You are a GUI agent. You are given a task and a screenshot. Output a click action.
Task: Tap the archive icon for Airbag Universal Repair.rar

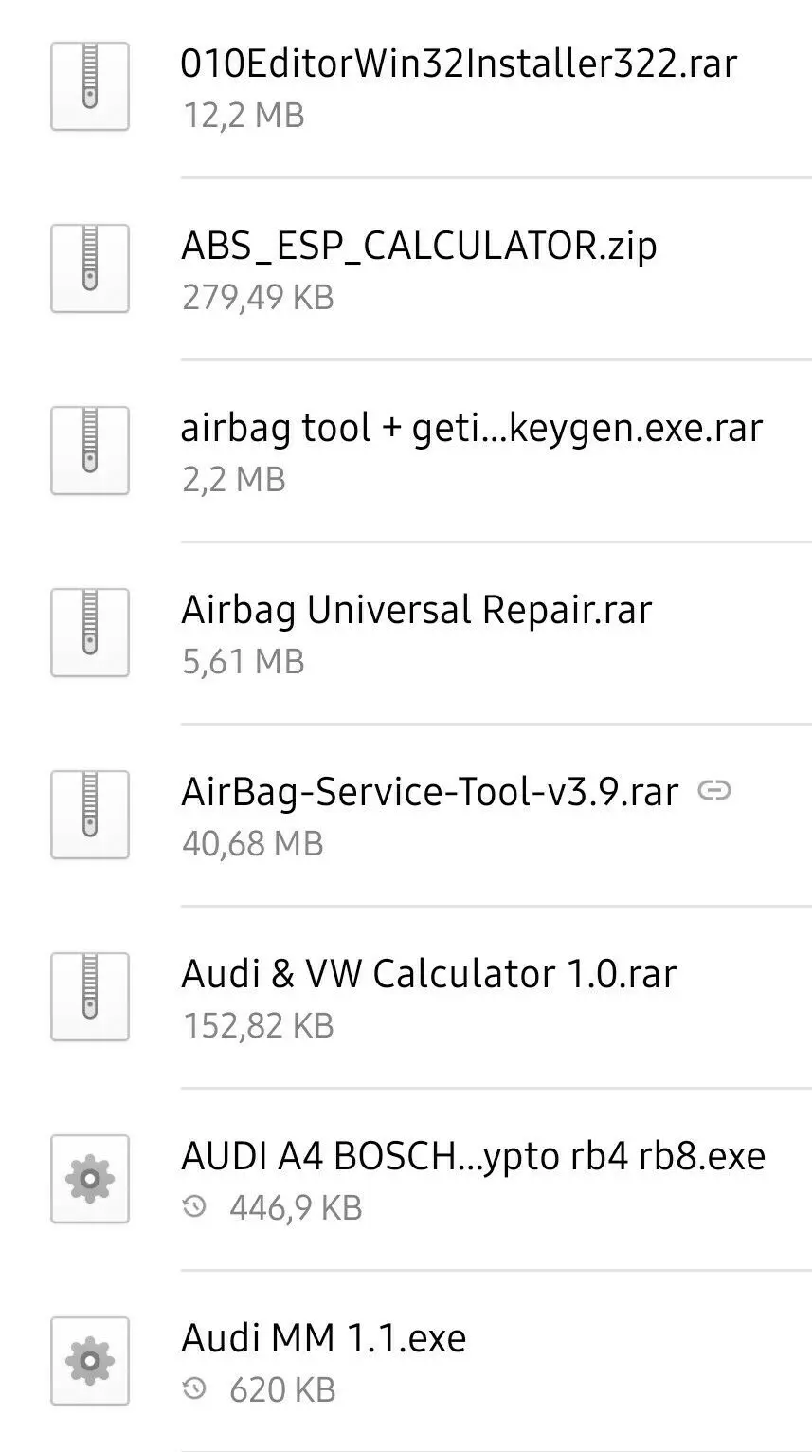click(90, 633)
